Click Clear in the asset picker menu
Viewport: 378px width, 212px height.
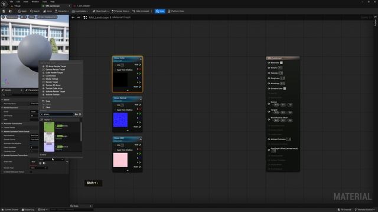[48, 107]
